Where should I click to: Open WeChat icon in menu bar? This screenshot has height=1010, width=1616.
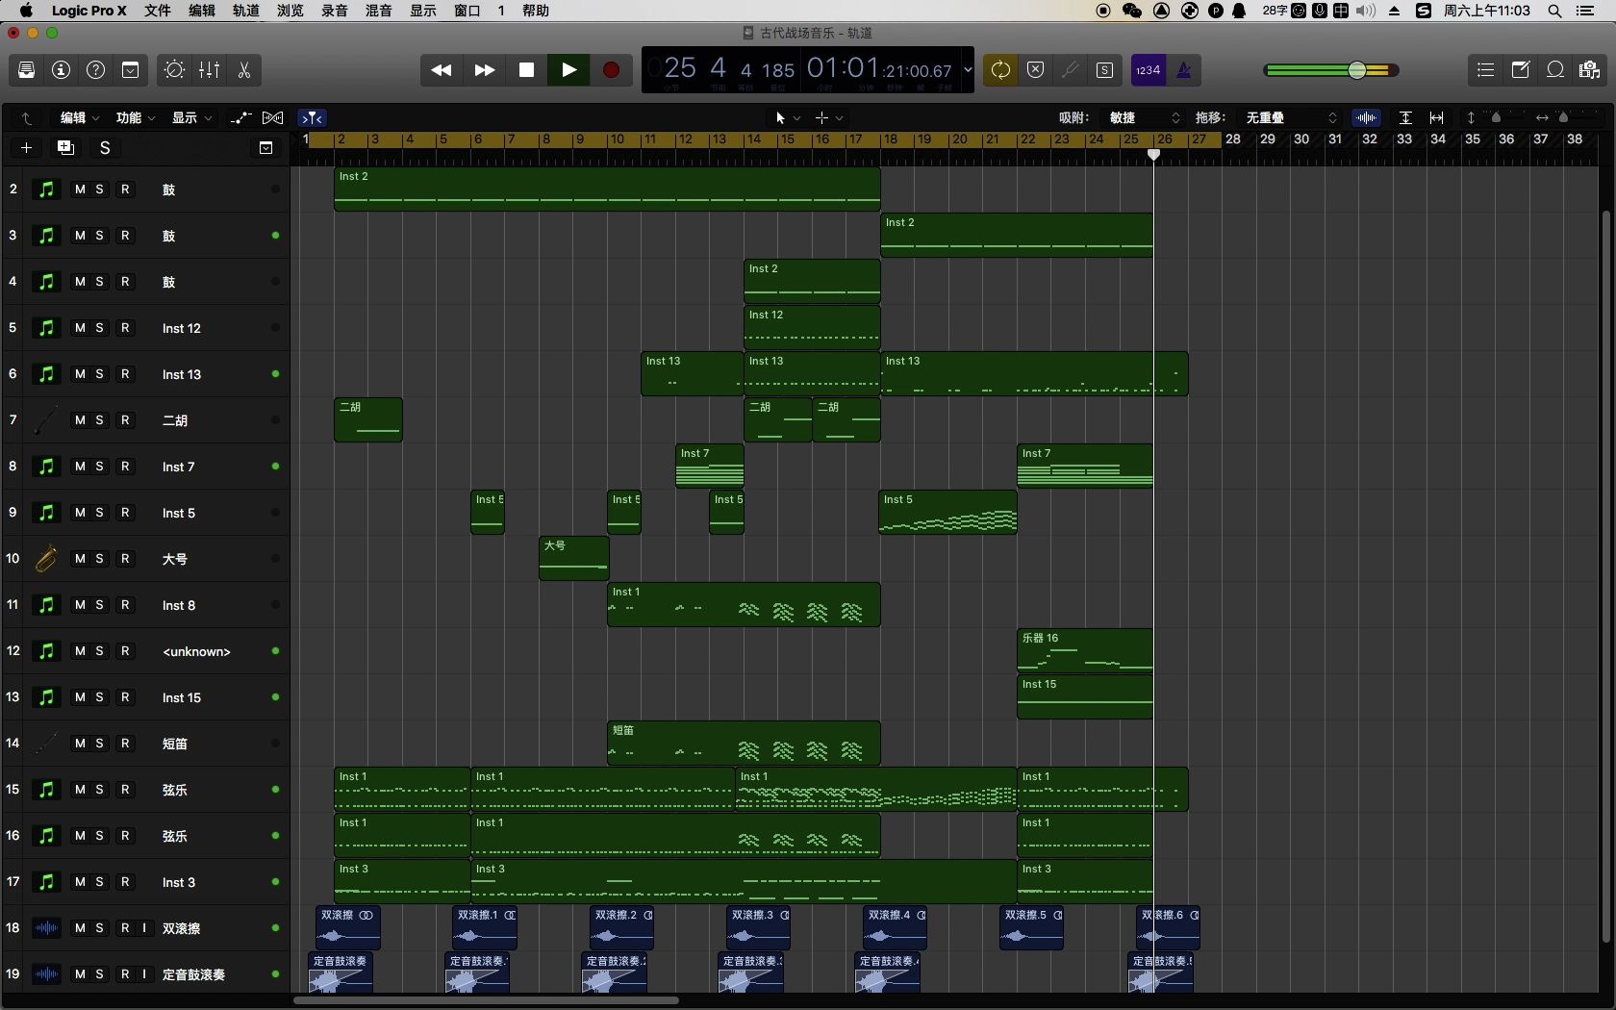point(1132,11)
